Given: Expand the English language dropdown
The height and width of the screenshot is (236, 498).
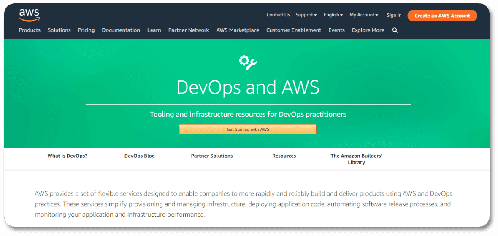Looking at the screenshot, I should click(x=333, y=15).
